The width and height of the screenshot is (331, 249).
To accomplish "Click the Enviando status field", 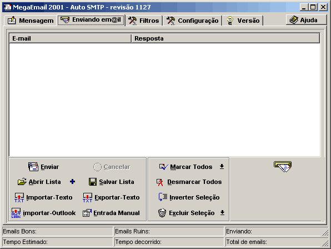I will (x=277, y=231).
